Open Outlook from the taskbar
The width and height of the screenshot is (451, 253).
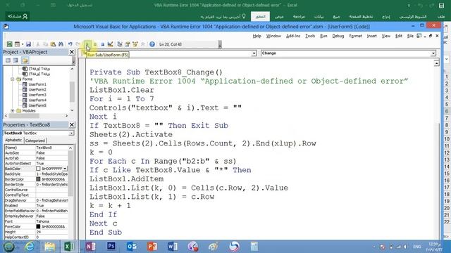[132, 247]
